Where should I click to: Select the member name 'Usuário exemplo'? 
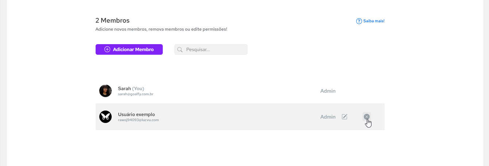[x=136, y=115]
